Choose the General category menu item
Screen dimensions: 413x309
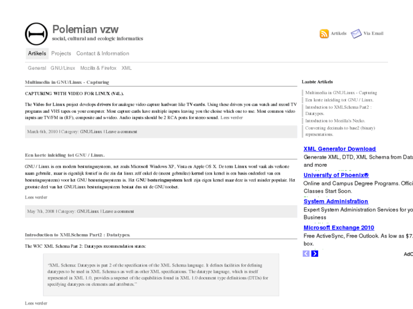pos(37,68)
